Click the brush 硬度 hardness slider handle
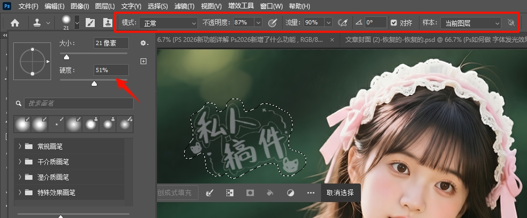 point(94,83)
